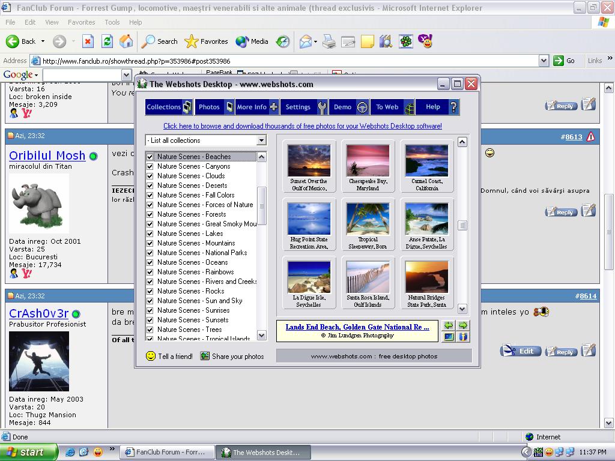
Task: Click the Edit button on post #8614
Action: (x=521, y=351)
